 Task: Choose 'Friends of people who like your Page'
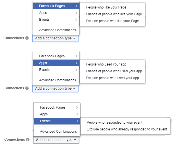click(114, 14)
